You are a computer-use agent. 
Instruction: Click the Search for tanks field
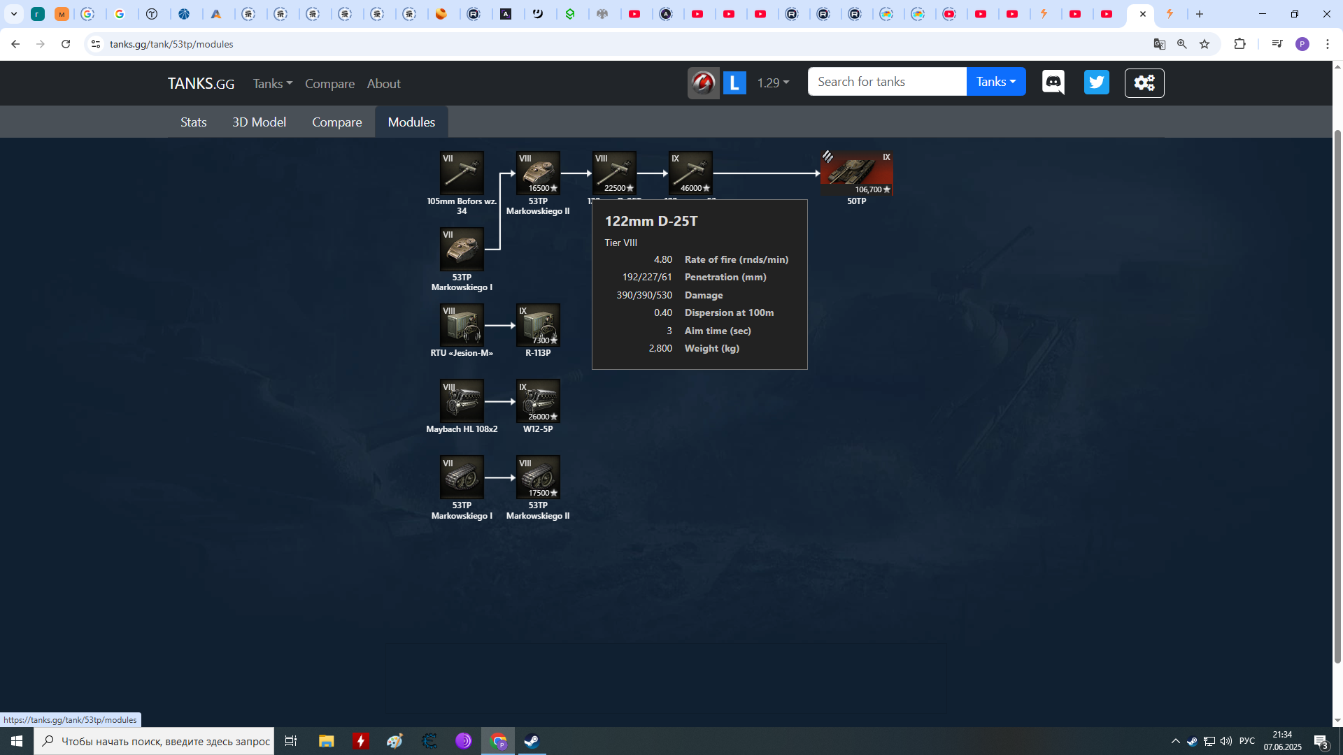click(x=886, y=82)
